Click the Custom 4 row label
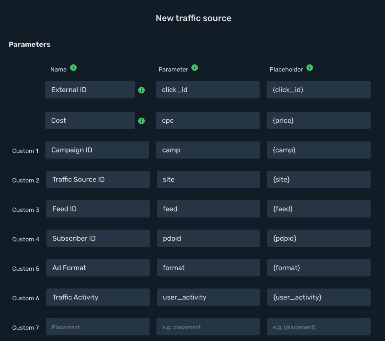Viewport: 385px width, 341px height. coord(26,239)
